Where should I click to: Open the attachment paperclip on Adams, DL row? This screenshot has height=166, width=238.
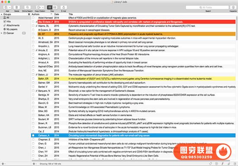pyautogui.click(x=36, y=26)
